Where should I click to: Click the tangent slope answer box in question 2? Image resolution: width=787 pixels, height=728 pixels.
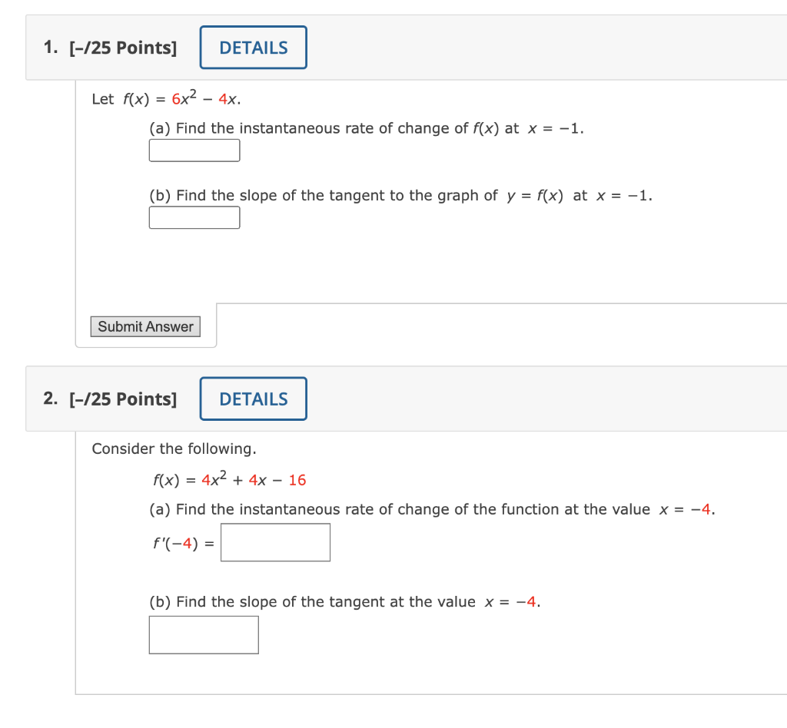coord(203,634)
